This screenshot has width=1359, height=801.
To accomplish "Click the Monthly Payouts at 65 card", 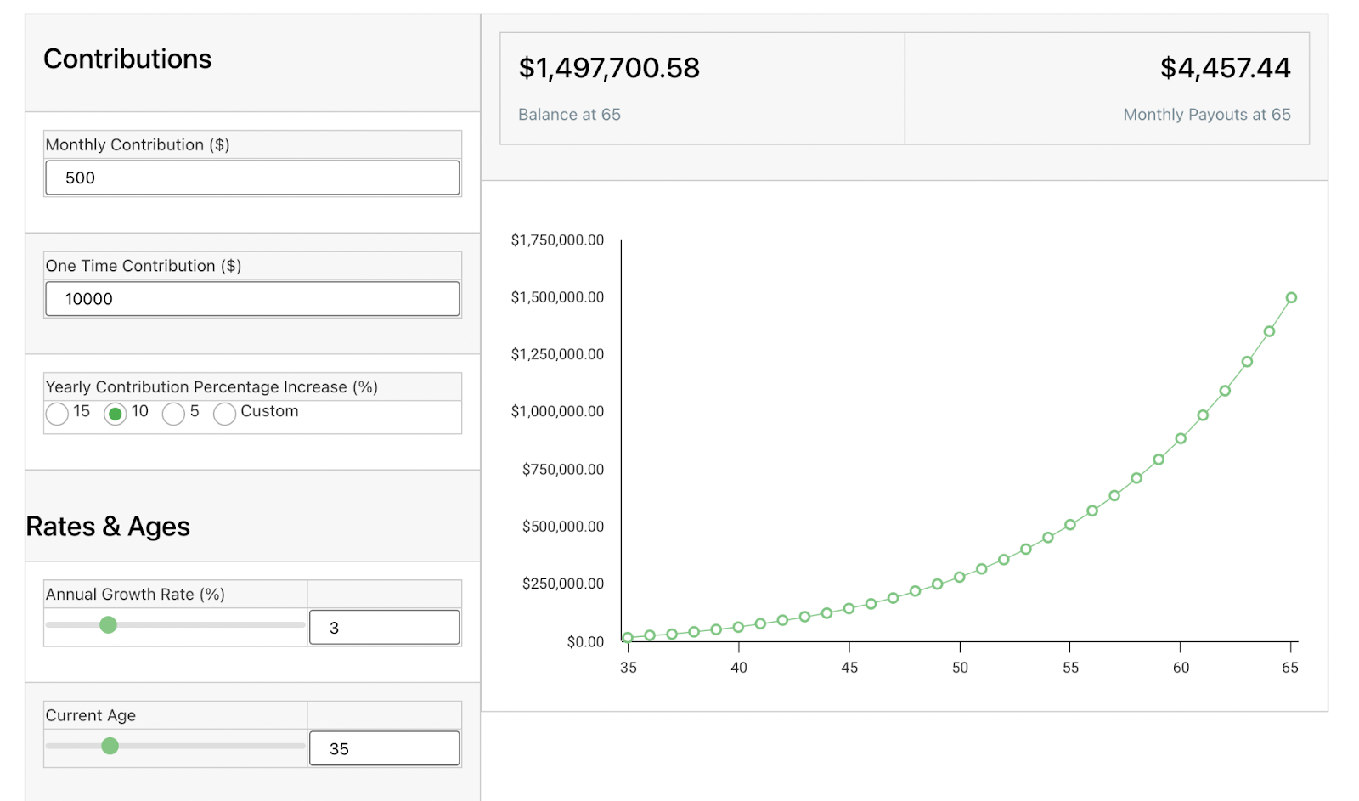I will (1108, 88).
